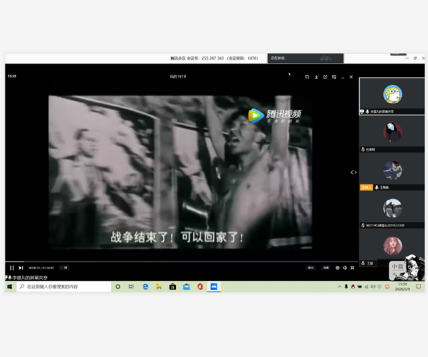Click the Windows taskbar search box

tap(64, 287)
